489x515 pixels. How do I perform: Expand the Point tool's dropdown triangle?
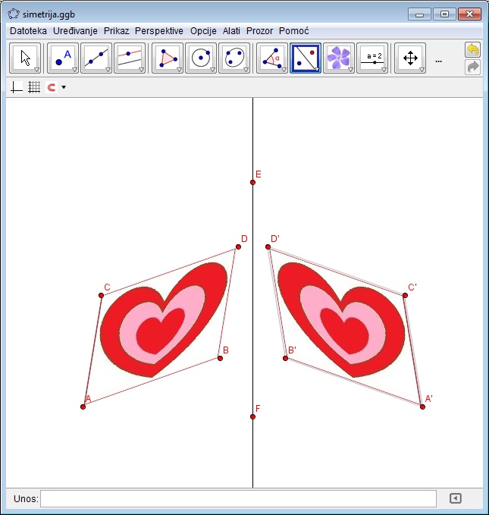coord(74,70)
